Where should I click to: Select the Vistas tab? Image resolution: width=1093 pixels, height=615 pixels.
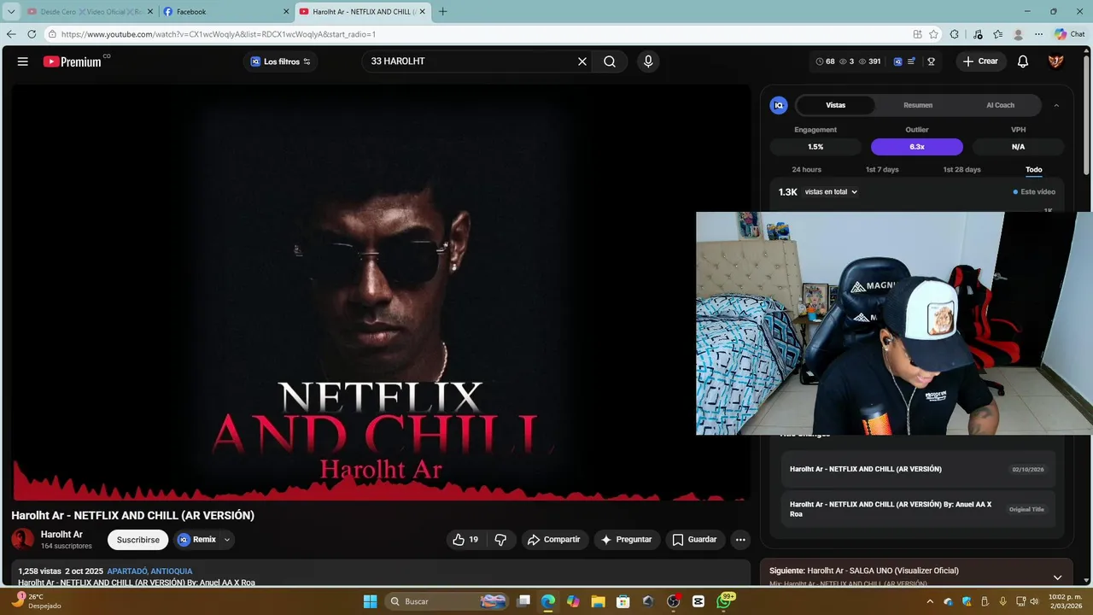point(835,105)
